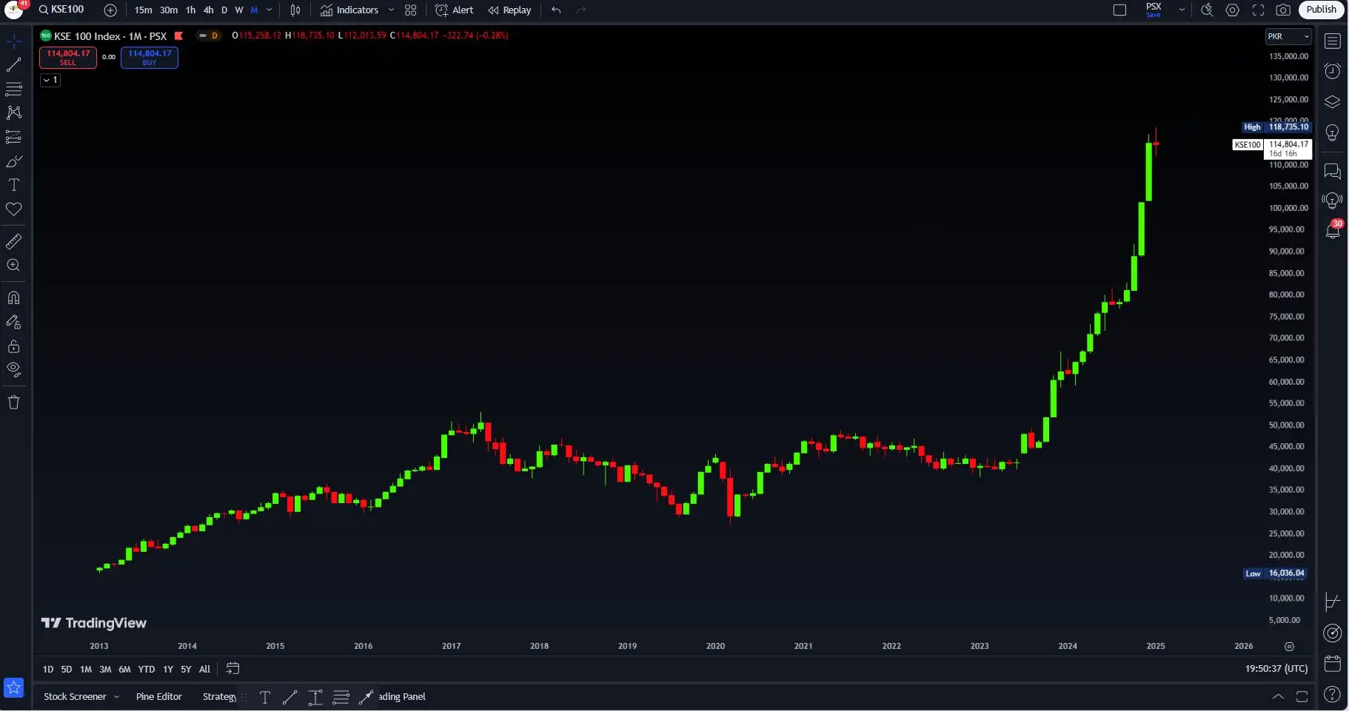
Task: Open the PKR currency dropdown
Action: point(1288,36)
